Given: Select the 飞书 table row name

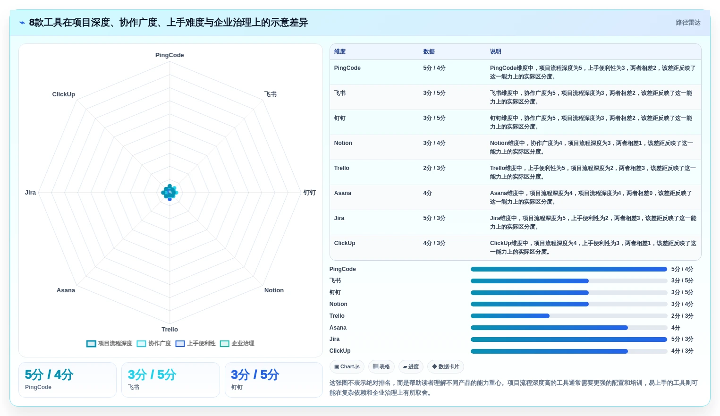Looking at the screenshot, I should pos(340,93).
